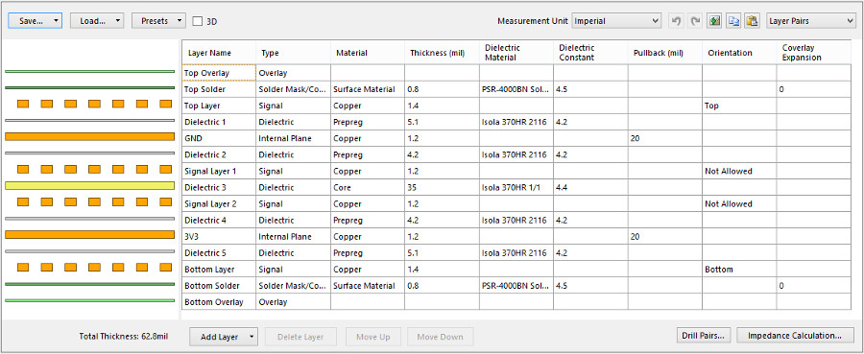The height and width of the screenshot is (354, 864).
Task: Click the 3V3 row pullback value 20
Action: (x=665, y=237)
